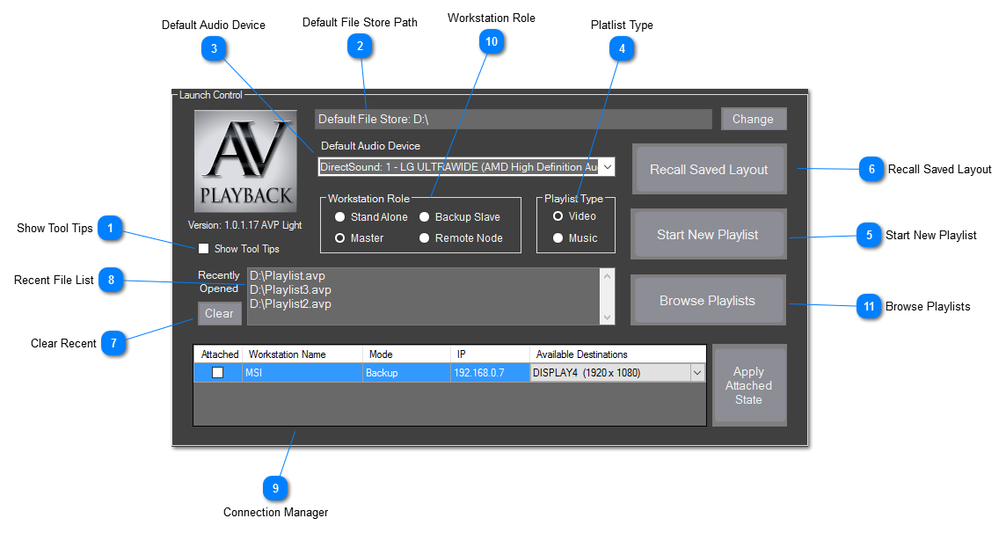Select the Stand Alone workstation role

pyautogui.click(x=339, y=217)
